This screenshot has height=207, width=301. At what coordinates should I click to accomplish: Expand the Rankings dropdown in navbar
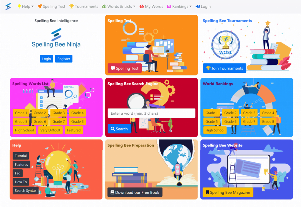click(x=179, y=6)
